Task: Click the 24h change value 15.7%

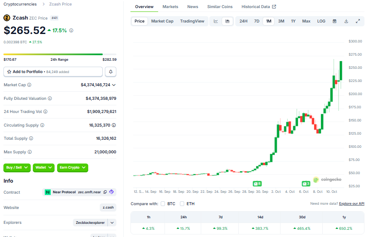Action: 183,229
